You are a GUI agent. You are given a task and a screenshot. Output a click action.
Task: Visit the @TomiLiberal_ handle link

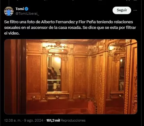[x=27, y=14]
